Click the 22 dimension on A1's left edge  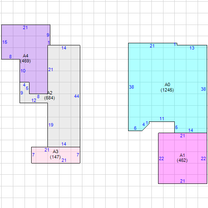pos(161,158)
